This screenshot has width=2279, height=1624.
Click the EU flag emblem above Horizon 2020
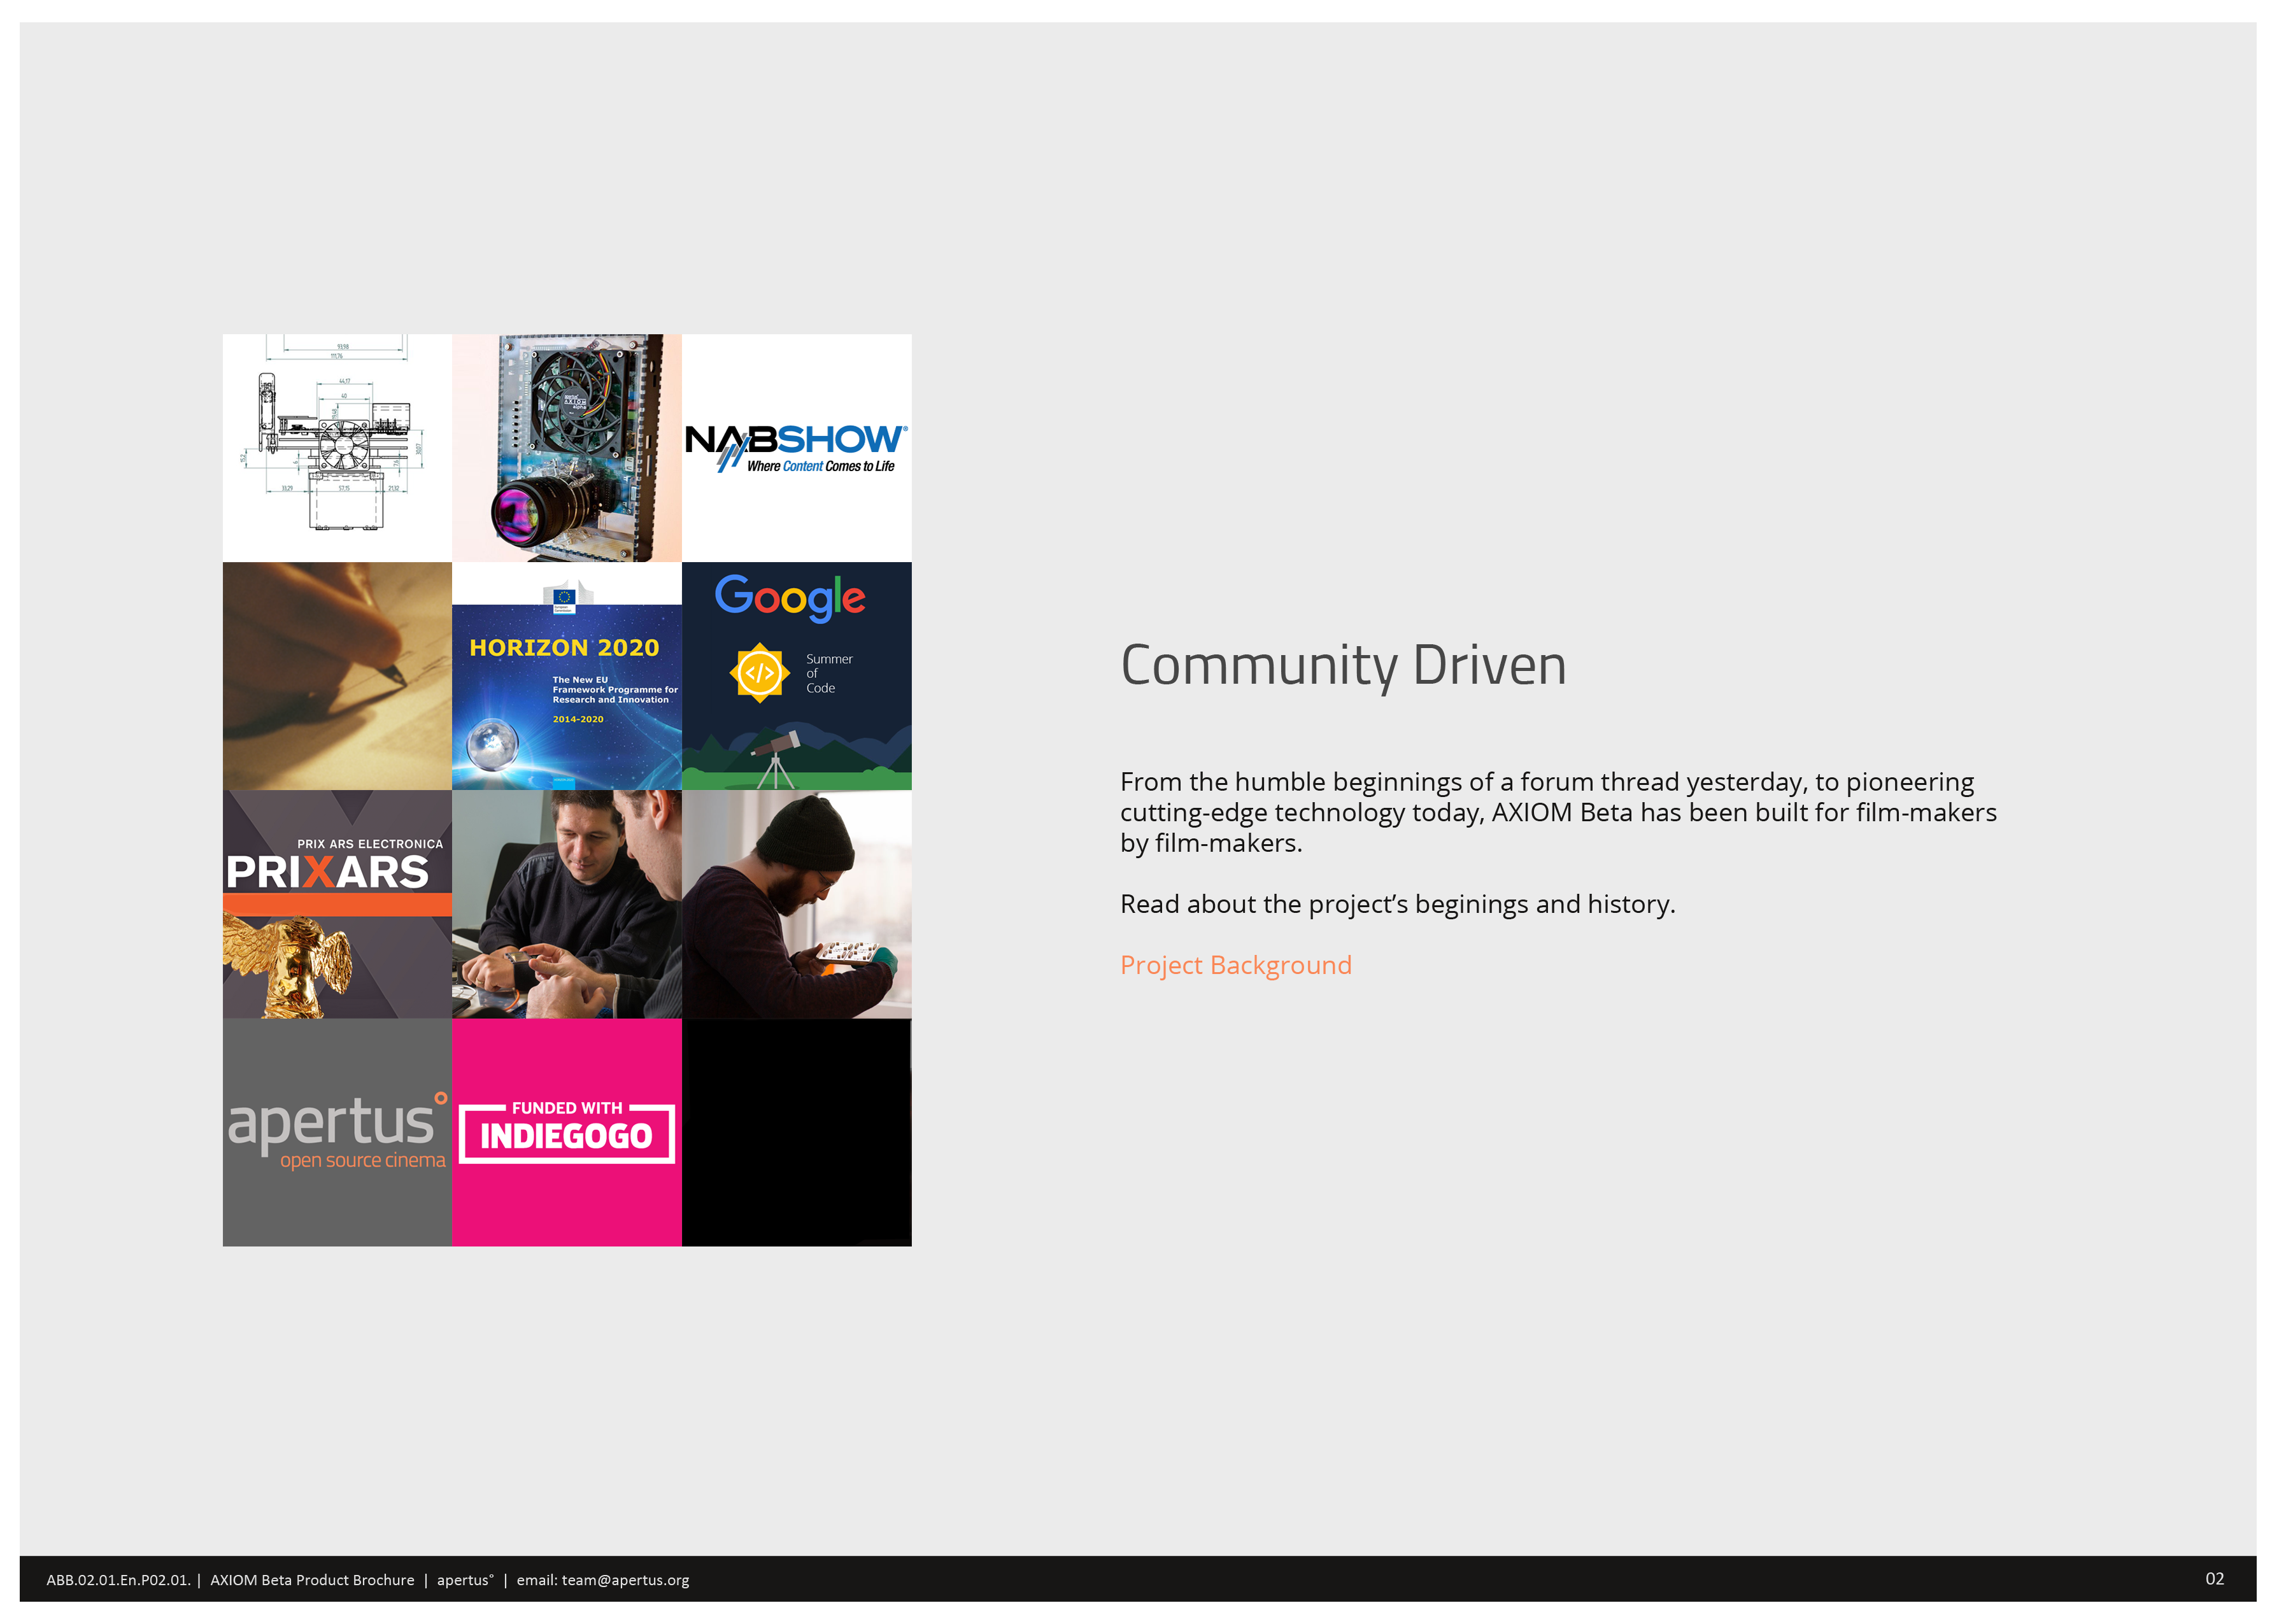(x=564, y=597)
